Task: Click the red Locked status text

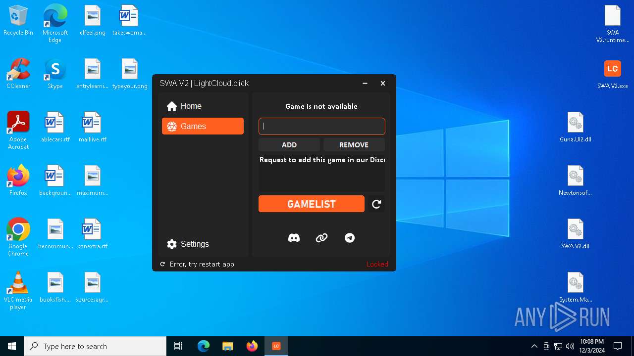Action: (377, 264)
